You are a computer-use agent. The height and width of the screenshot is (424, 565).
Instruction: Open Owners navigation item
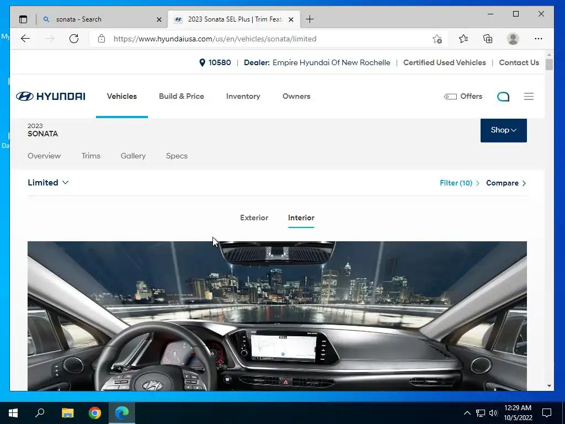pyautogui.click(x=296, y=96)
